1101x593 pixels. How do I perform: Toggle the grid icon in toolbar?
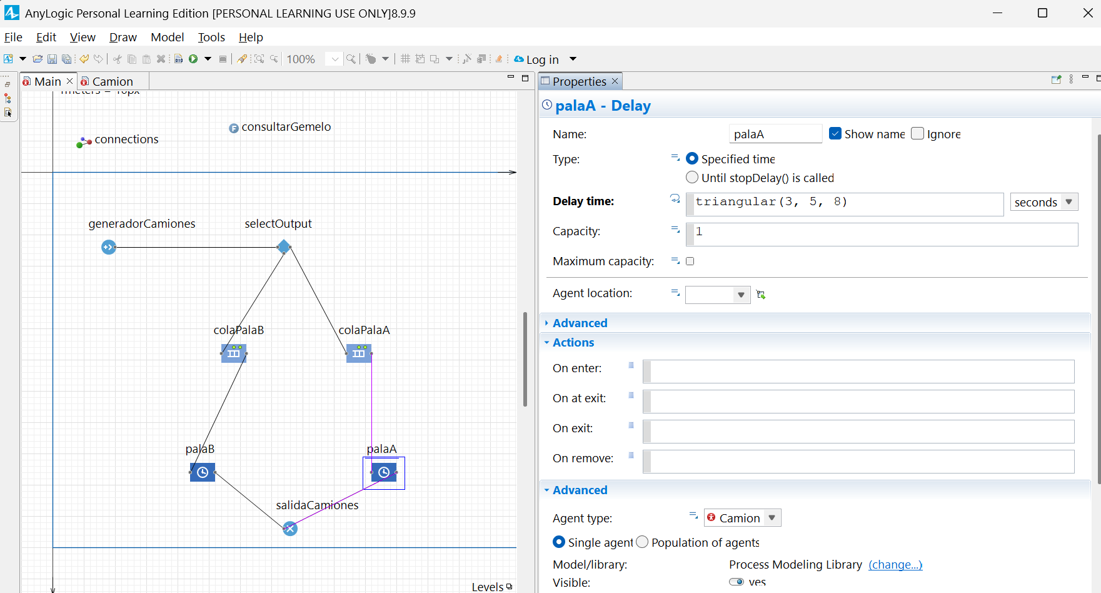(405, 59)
